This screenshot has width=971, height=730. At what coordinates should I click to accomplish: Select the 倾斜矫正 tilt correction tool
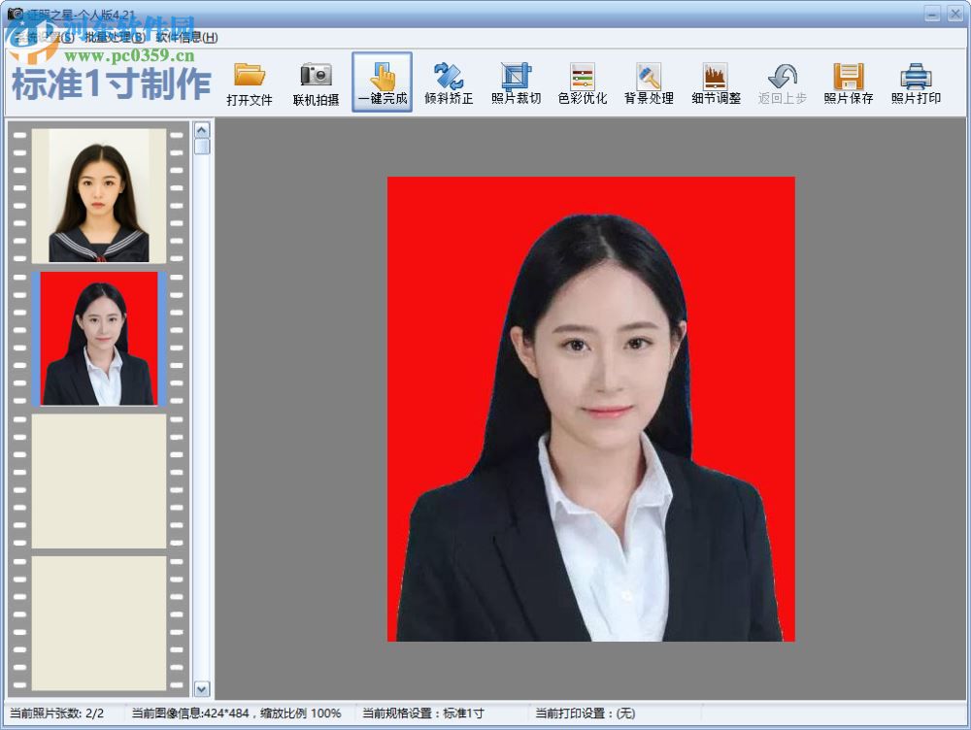pyautogui.click(x=449, y=83)
